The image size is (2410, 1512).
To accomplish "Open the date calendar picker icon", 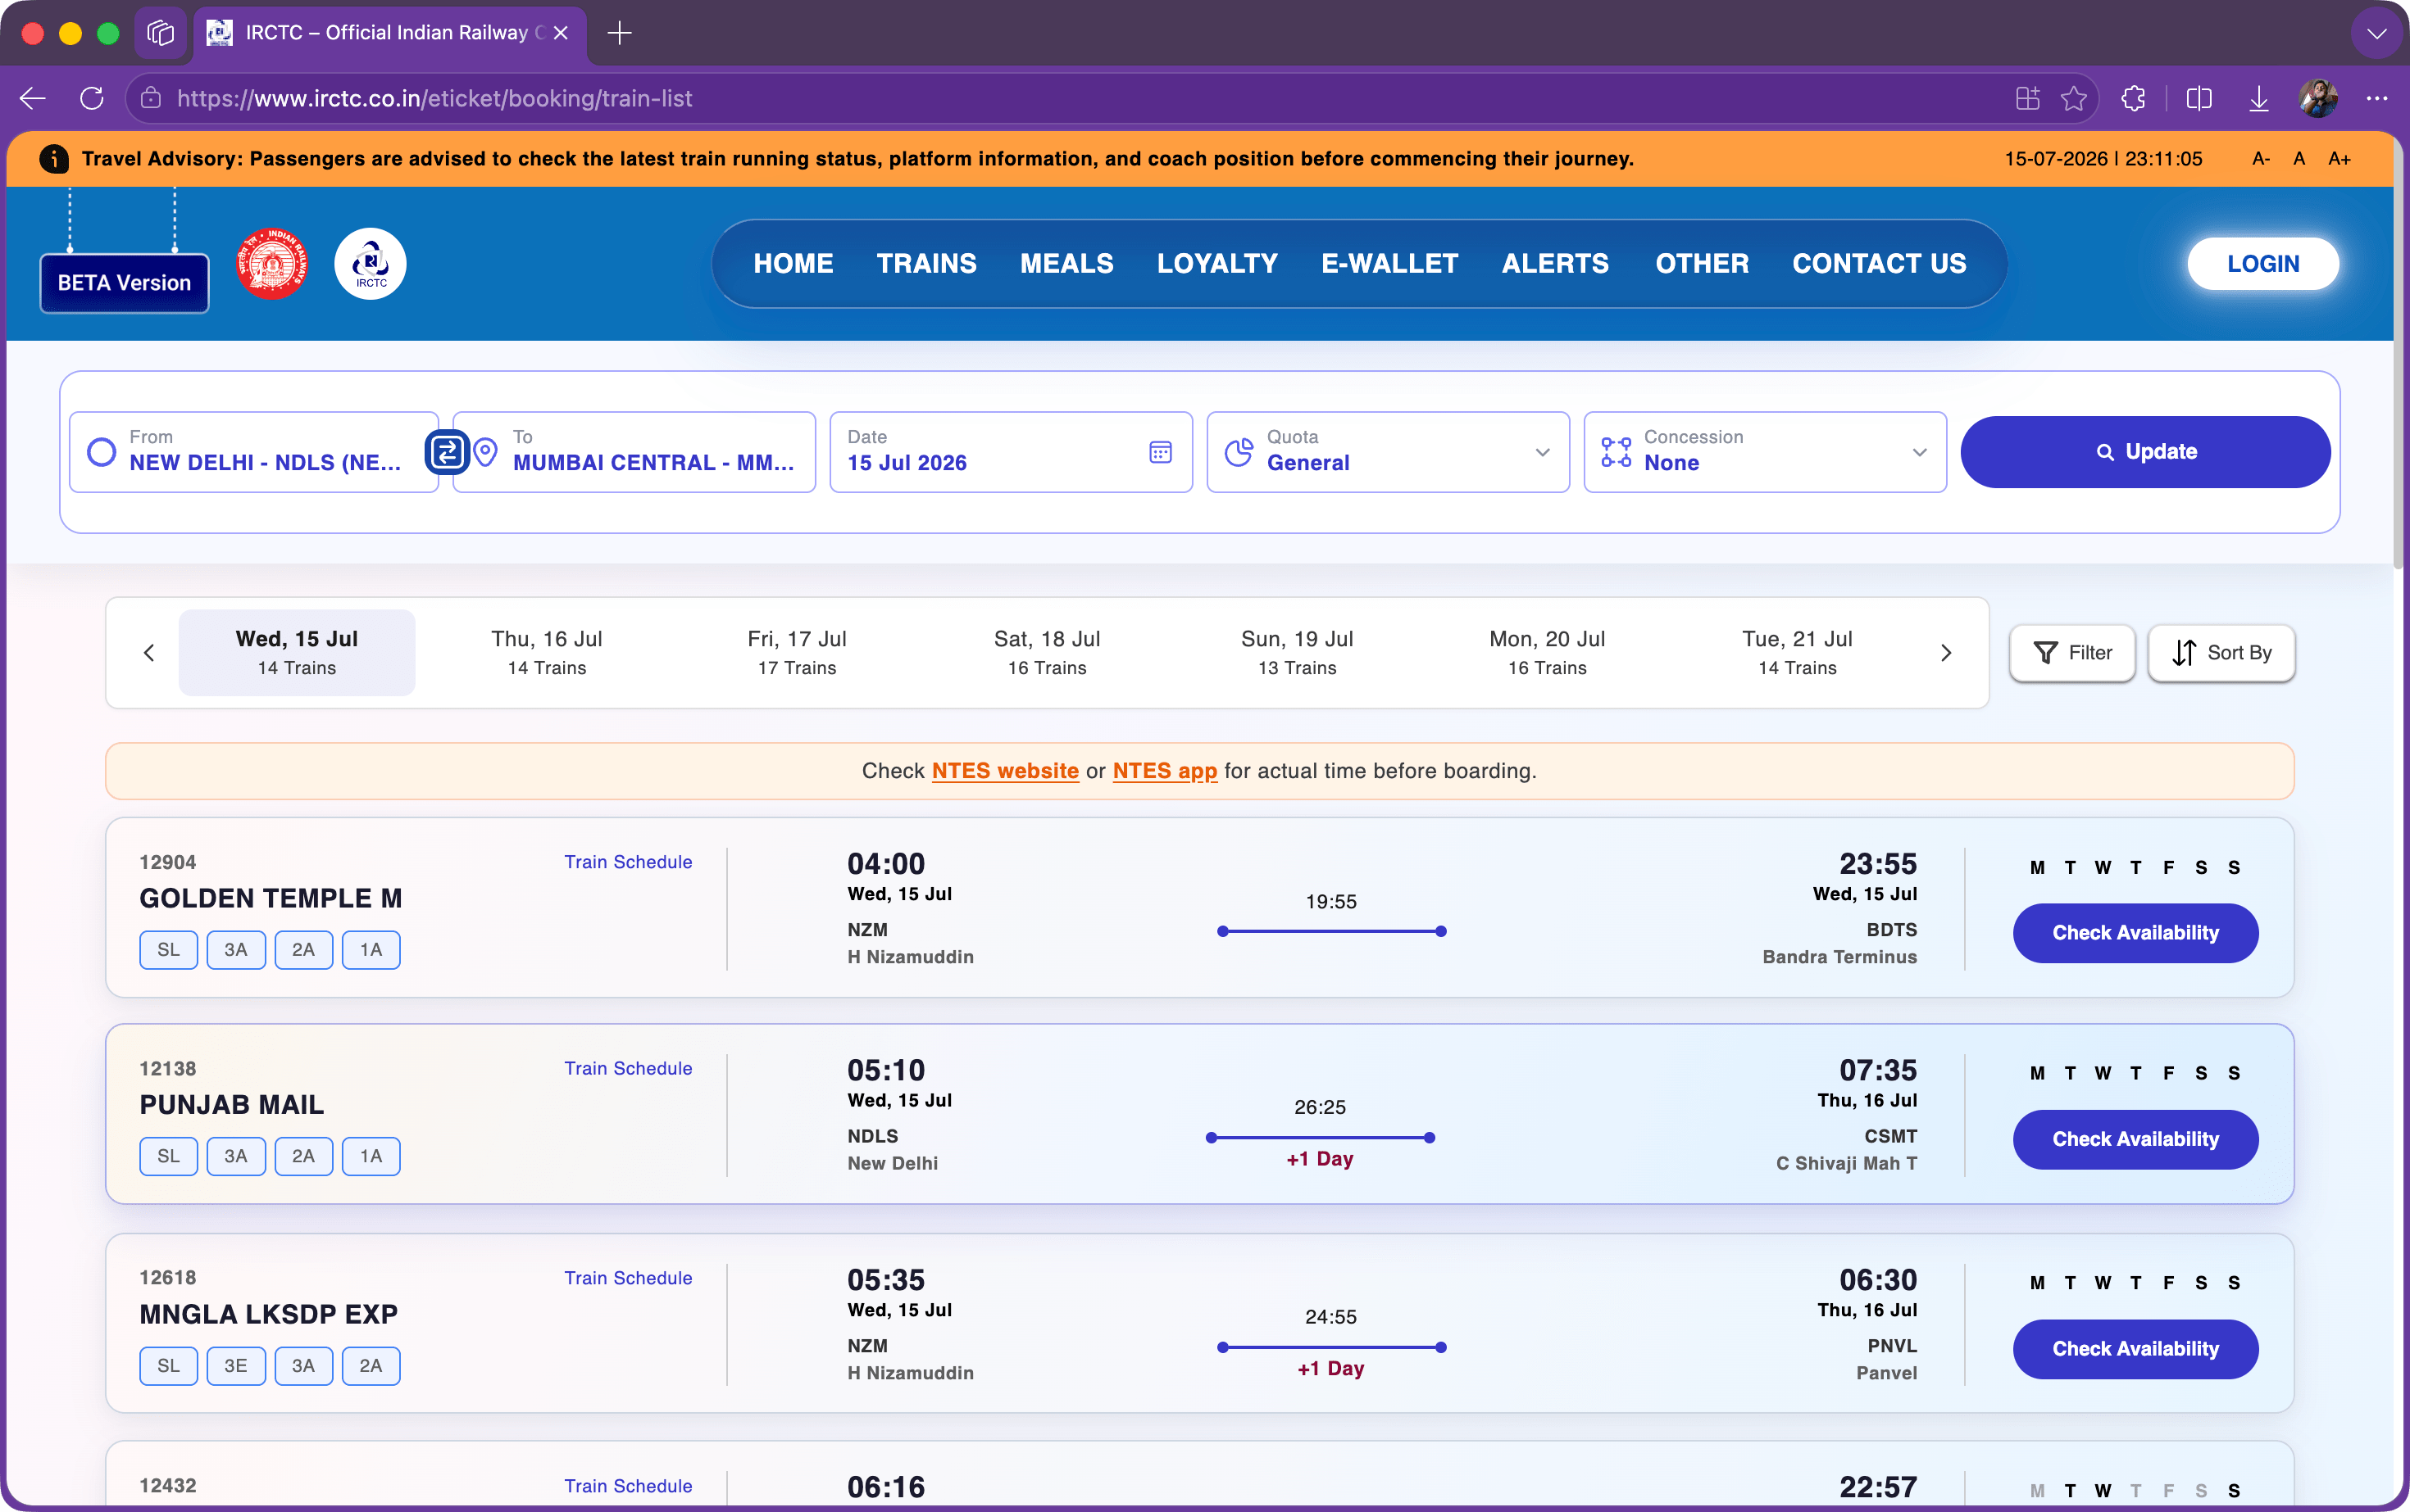I will click(1160, 452).
